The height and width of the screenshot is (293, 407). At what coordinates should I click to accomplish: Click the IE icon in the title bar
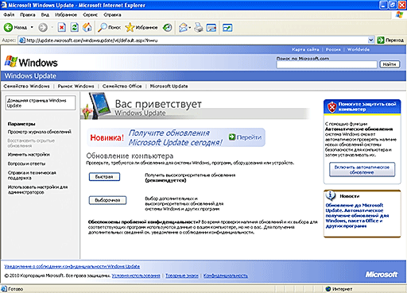pyautogui.click(x=3, y=5)
